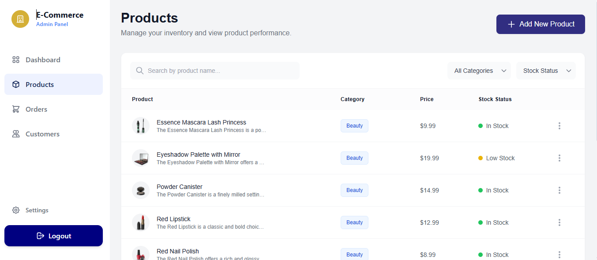Click the $8.99 price
The width and height of the screenshot is (597, 260).
click(428, 255)
